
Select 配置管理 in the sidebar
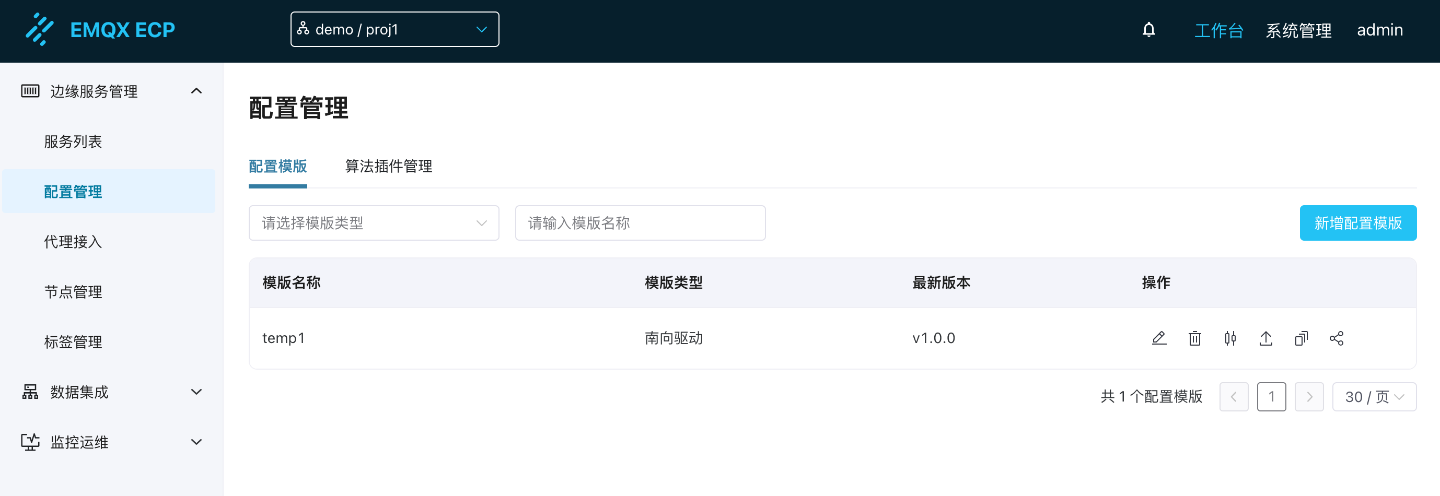(109, 192)
